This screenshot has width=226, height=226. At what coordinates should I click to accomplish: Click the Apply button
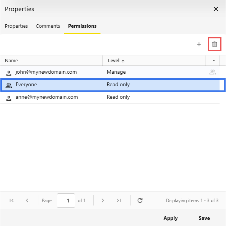(171, 218)
